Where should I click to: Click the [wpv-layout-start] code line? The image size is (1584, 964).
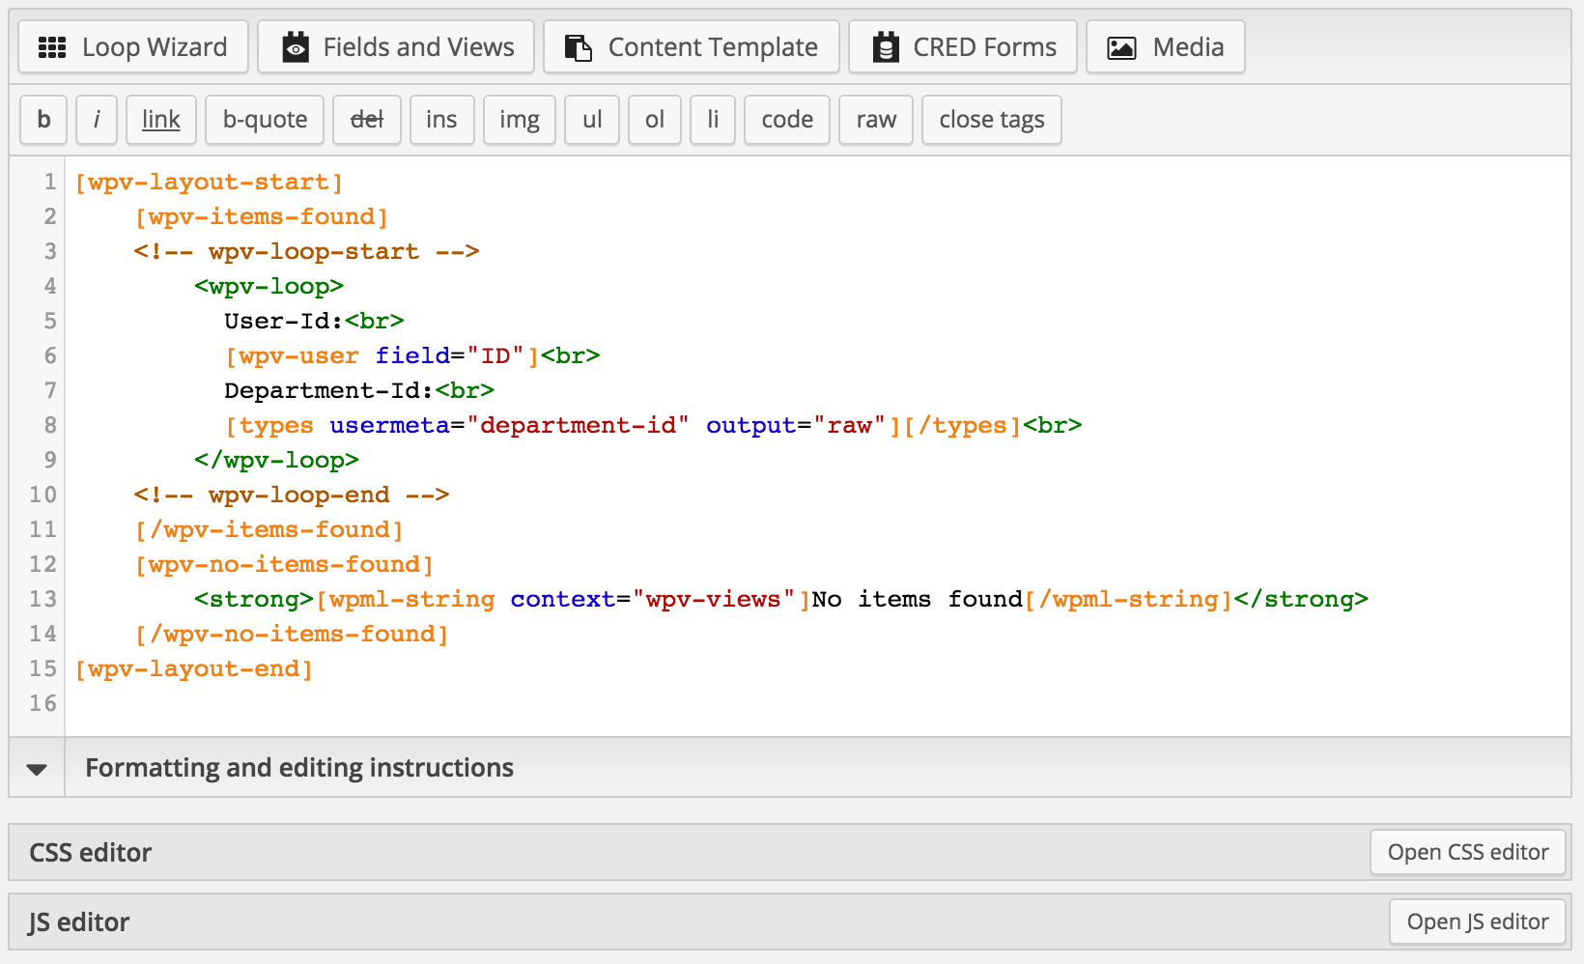(209, 182)
